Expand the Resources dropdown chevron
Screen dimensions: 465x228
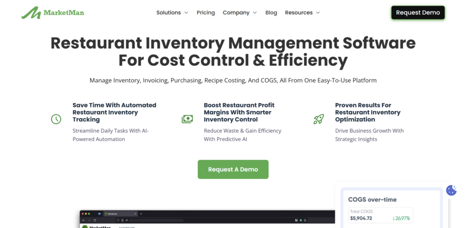(x=318, y=13)
